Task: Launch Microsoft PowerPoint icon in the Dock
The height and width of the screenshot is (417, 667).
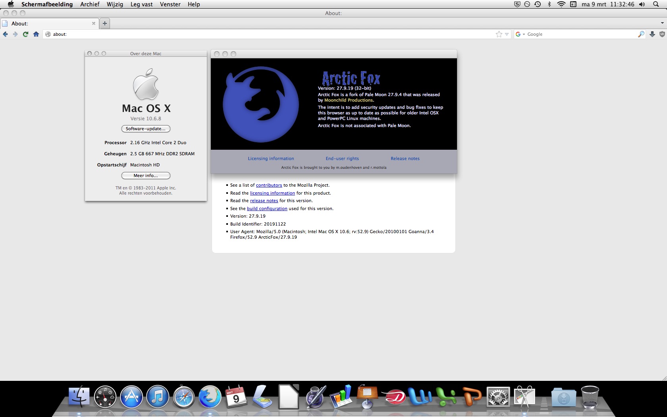Action: point(472,397)
